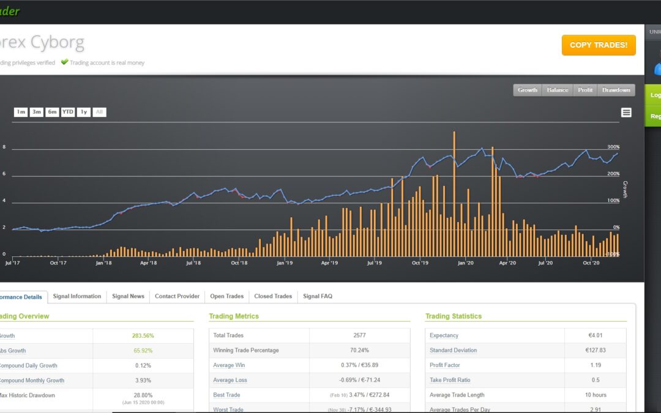Click the Best Trade link

226,395
